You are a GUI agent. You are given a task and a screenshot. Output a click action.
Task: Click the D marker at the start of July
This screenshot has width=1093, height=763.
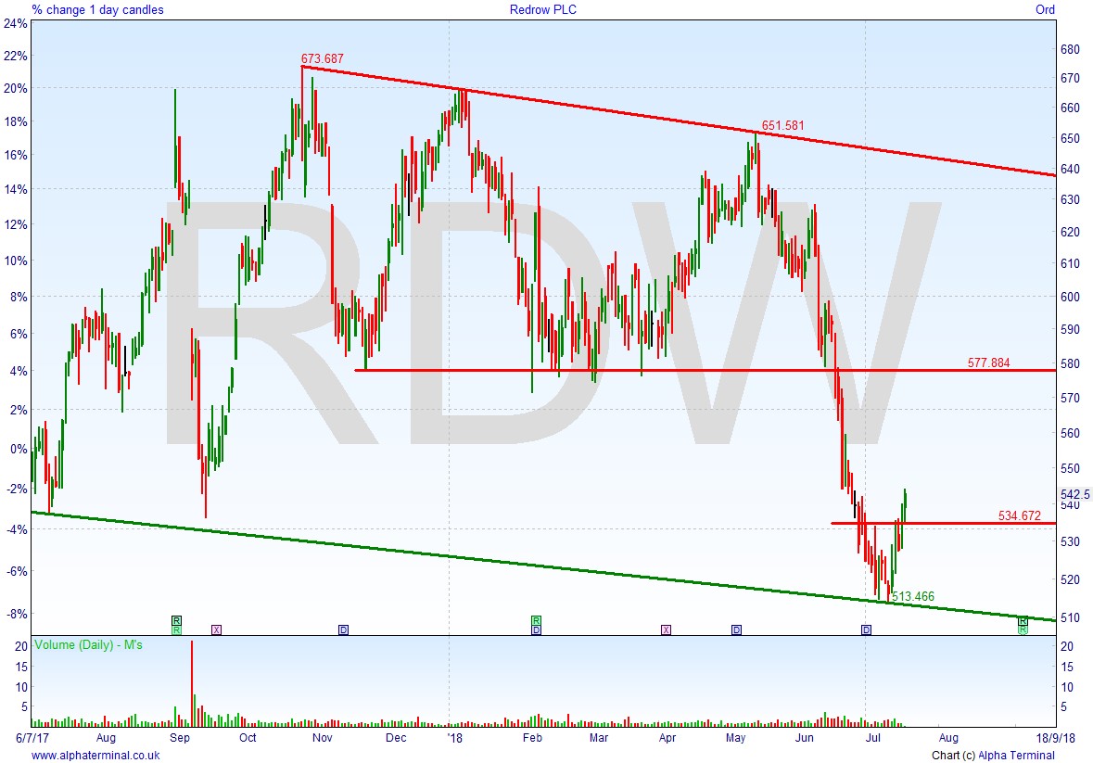(866, 629)
